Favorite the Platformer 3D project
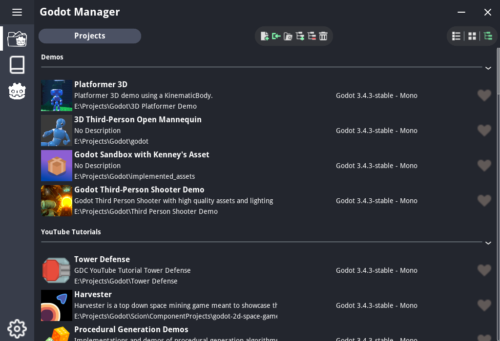The image size is (500, 341). pos(484,95)
